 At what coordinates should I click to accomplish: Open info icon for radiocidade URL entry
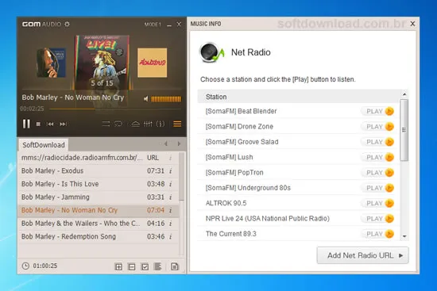(170, 158)
